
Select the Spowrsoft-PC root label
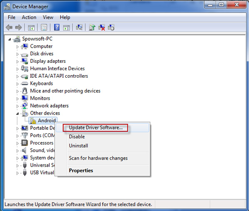[x=37, y=39]
